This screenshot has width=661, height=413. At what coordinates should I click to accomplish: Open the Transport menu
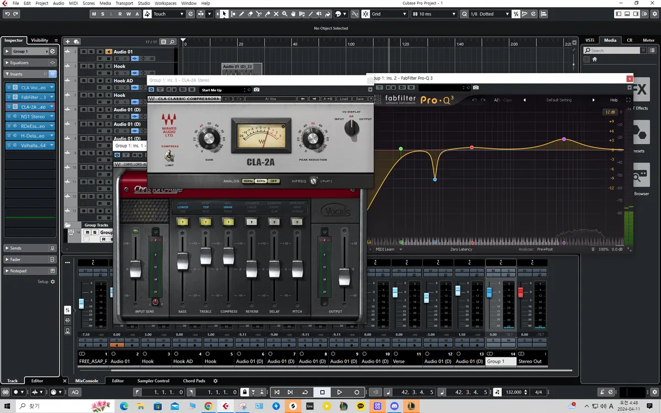tap(124, 3)
